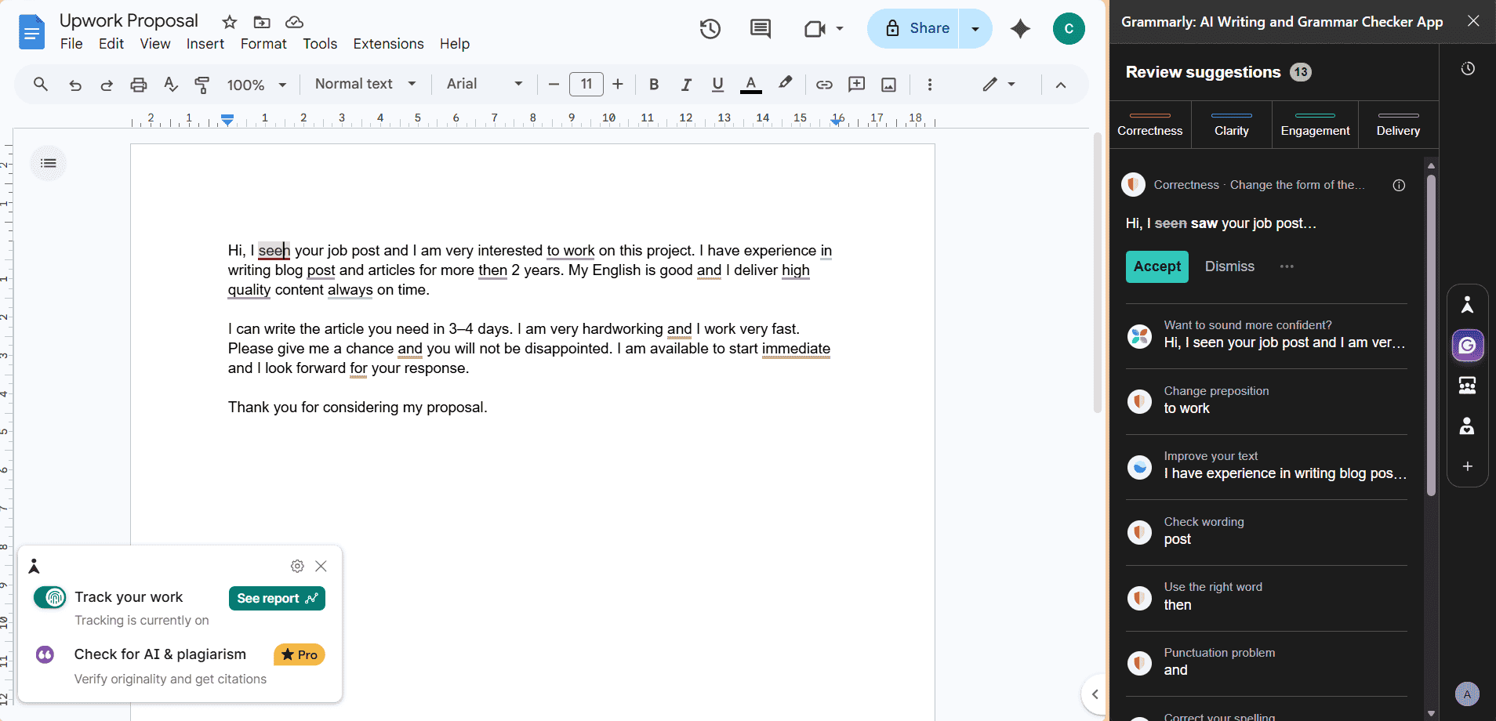The width and height of the screenshot is (1496, 721).
Task: Run spelling and grammar check icon
Action: (x=171, y=84)
